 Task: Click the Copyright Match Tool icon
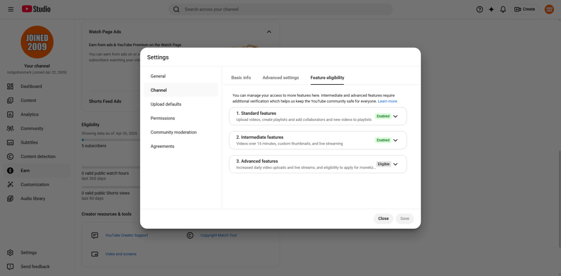click(x=190, y=235)
